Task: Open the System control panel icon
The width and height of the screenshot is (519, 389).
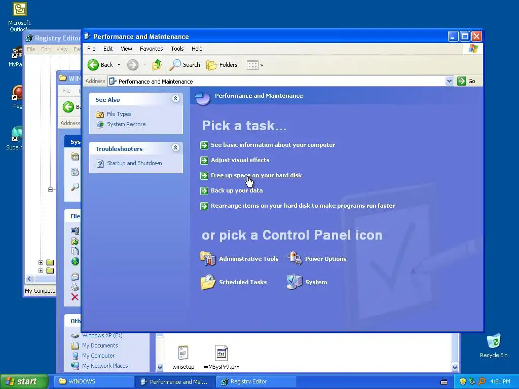Action: tap(294, 282)
